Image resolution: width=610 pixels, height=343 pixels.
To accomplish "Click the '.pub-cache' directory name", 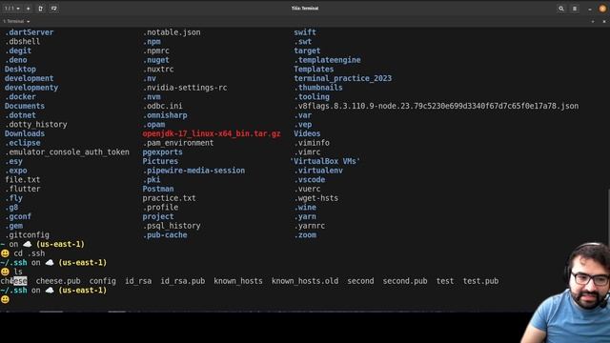I will point(165,234).
